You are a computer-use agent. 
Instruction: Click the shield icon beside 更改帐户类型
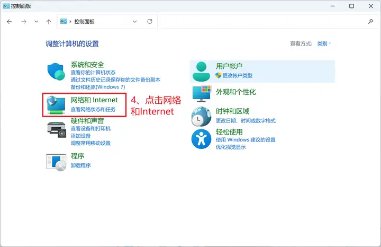coord(218,75)
